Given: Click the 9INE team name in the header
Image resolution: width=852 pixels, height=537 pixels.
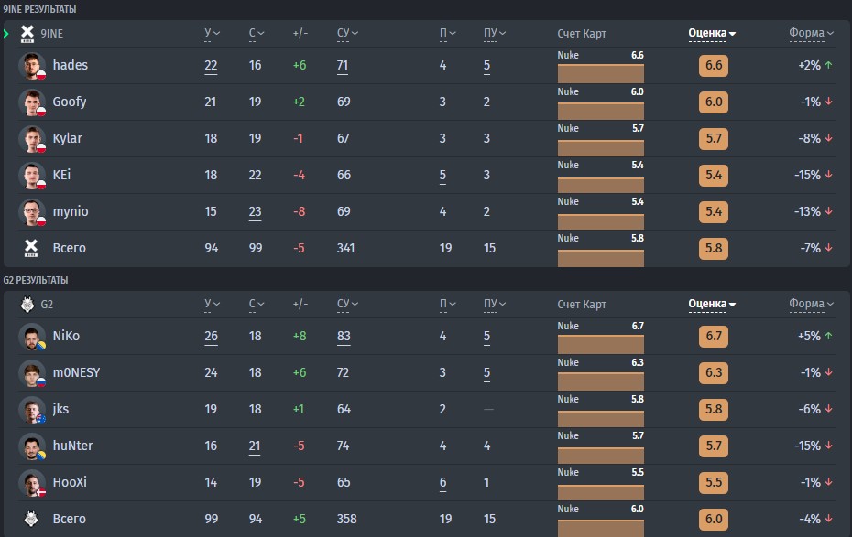Looking at the screenshot, I should point(52,34).
